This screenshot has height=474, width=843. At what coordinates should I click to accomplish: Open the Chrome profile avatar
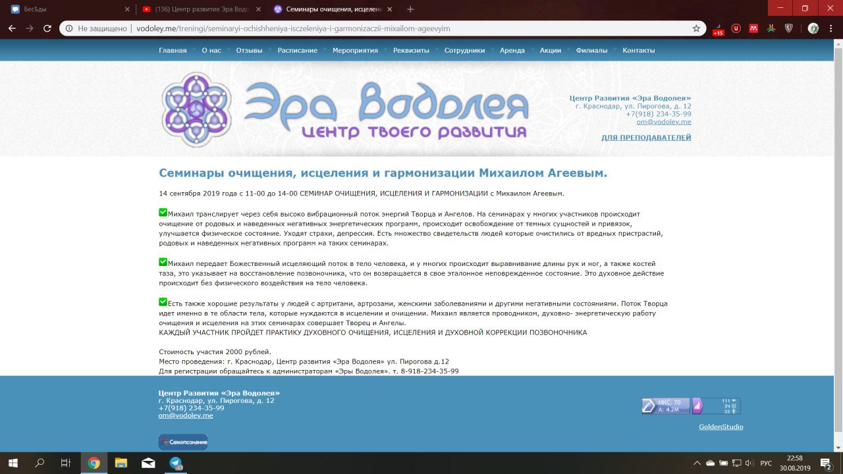tap(813, 28)
